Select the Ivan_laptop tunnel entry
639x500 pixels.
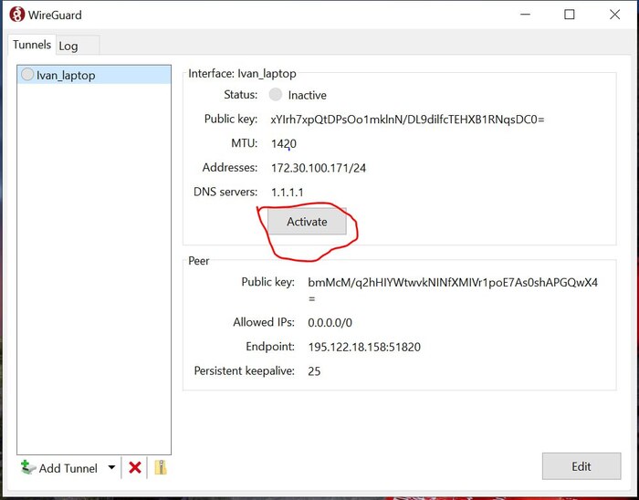(x=94, y=75)
